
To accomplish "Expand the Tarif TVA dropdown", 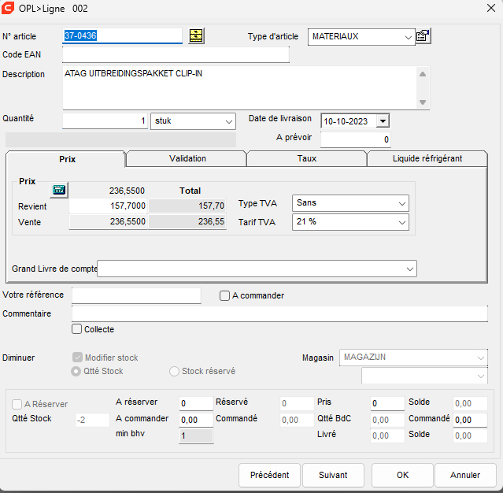I will click(x=401, y=222).
